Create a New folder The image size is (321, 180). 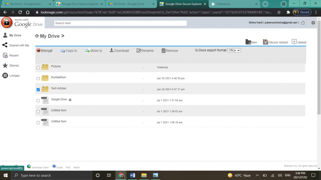point(251,42)
